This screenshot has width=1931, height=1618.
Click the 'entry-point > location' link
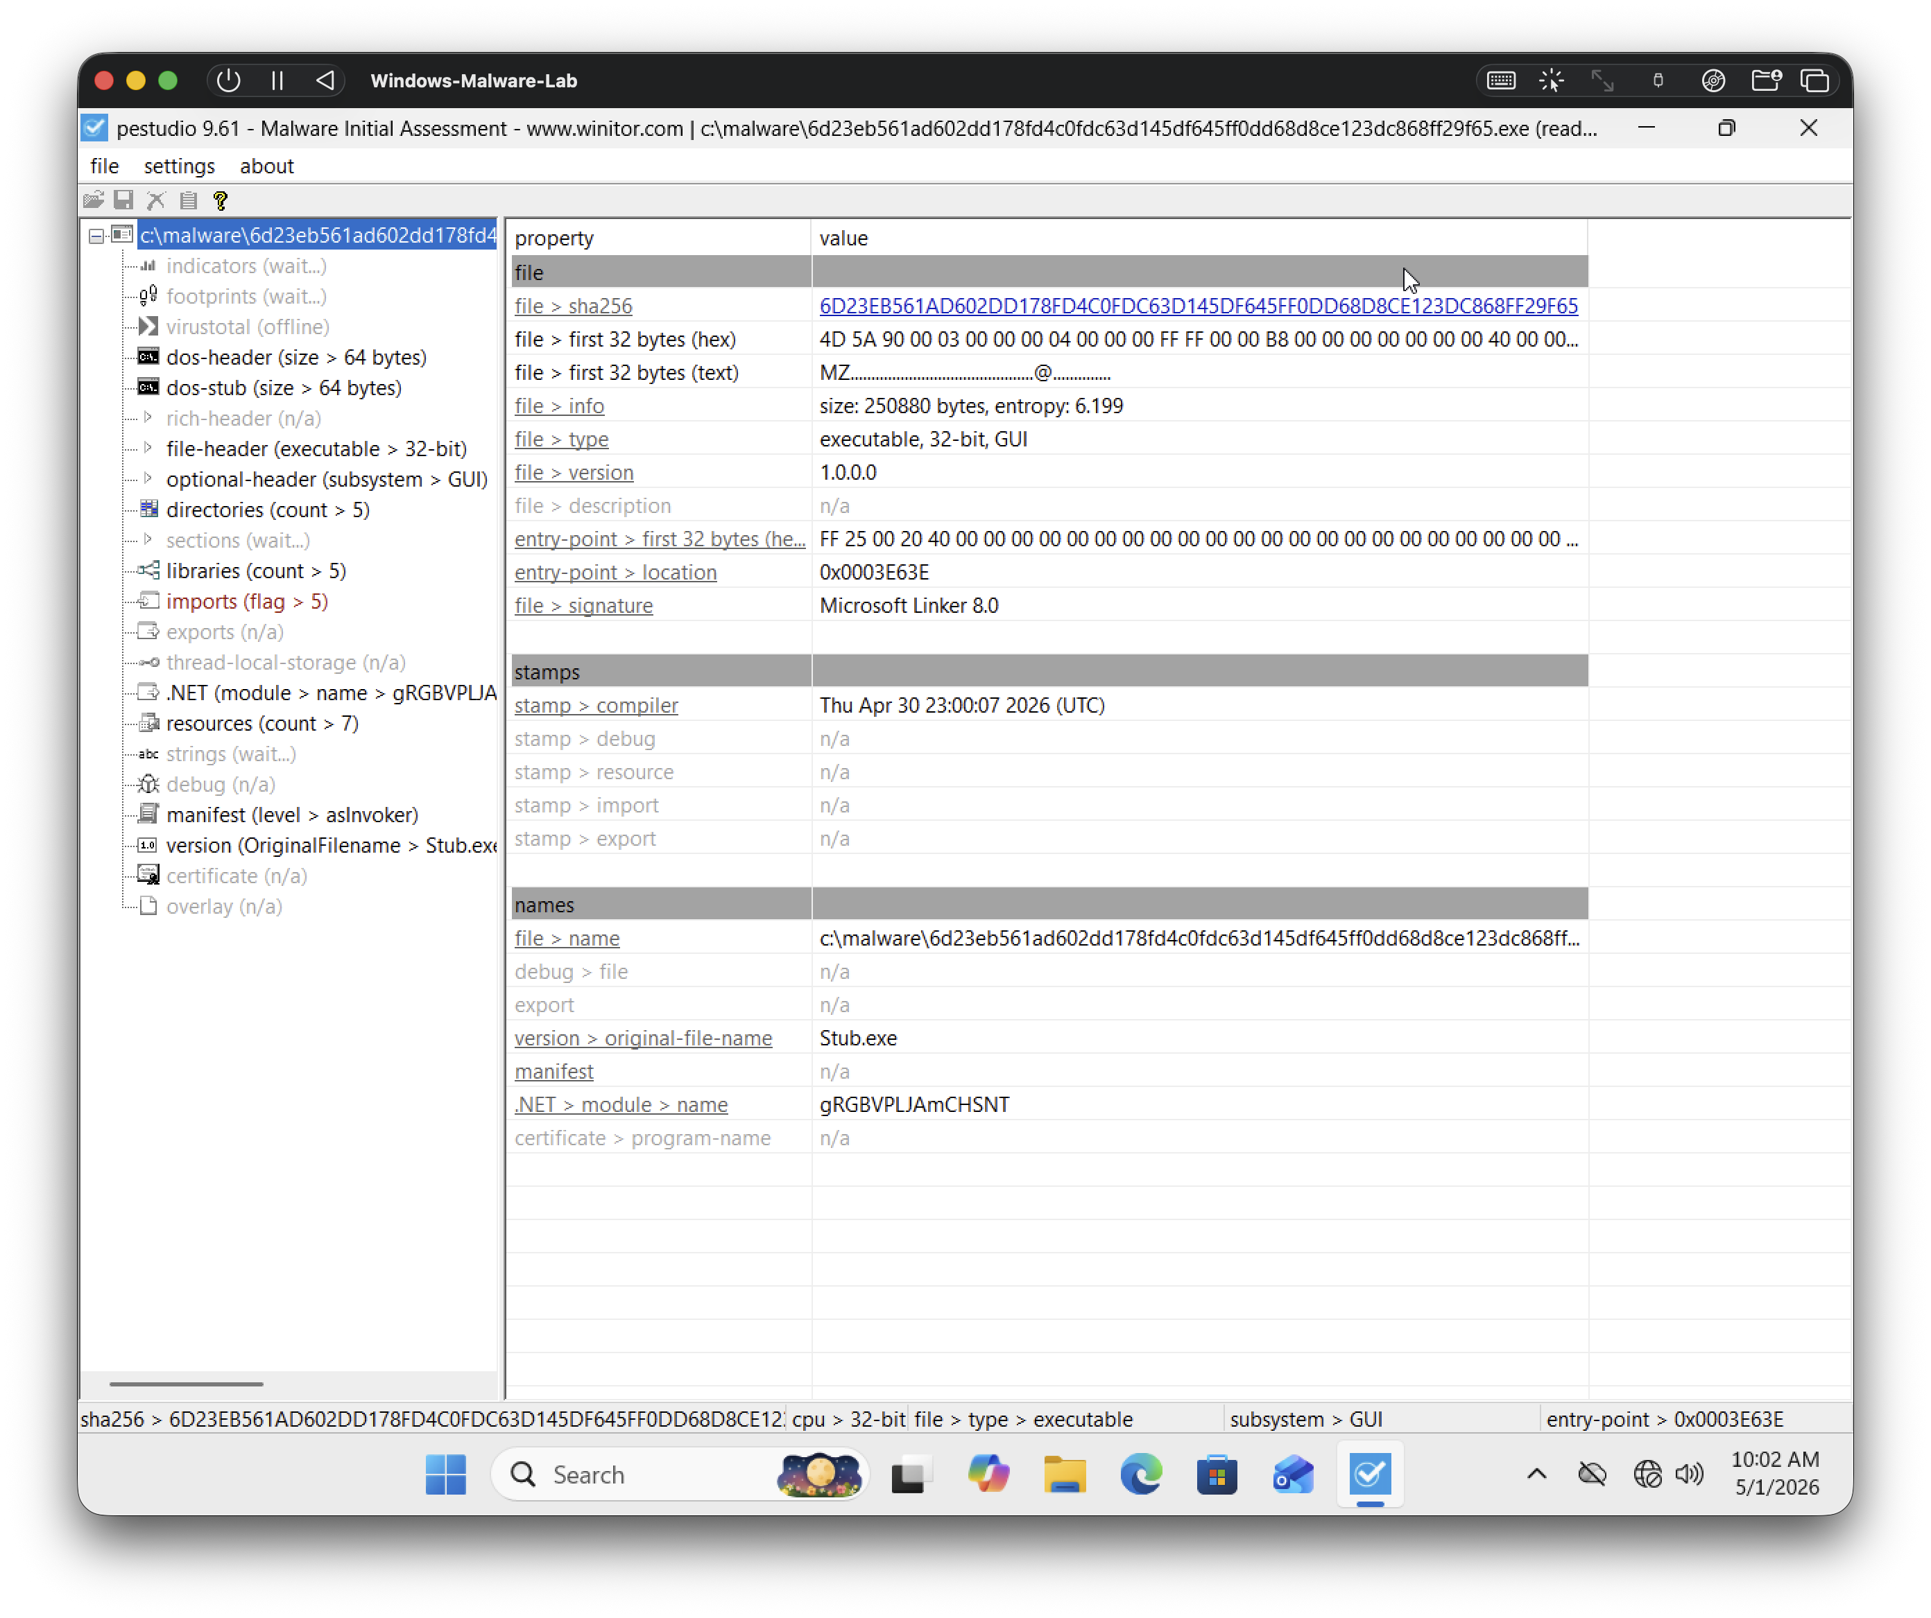click(615, 573)
